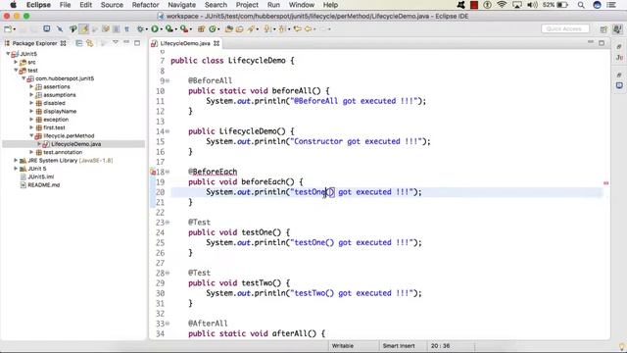Collapse the JUnit5 project tree node
The image size is (627, 353).
tap(8, 54)
